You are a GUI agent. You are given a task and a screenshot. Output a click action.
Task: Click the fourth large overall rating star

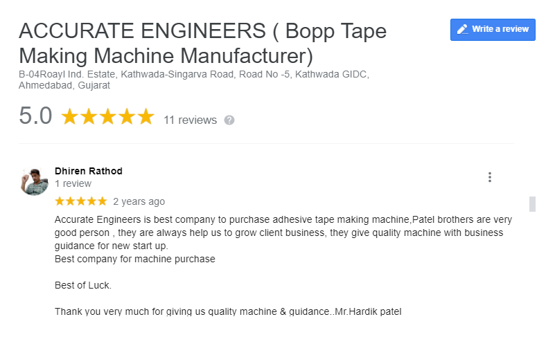pos(126,116)
